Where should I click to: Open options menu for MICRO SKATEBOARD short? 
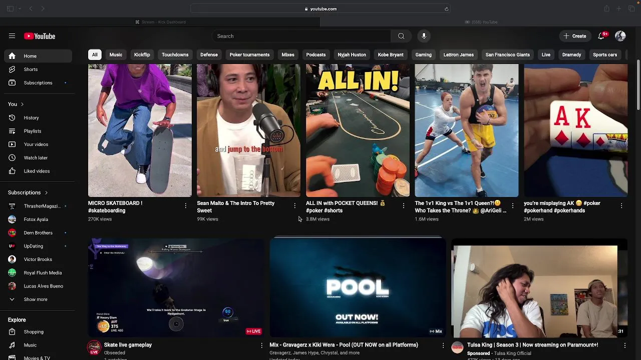[x=185, y=205]
